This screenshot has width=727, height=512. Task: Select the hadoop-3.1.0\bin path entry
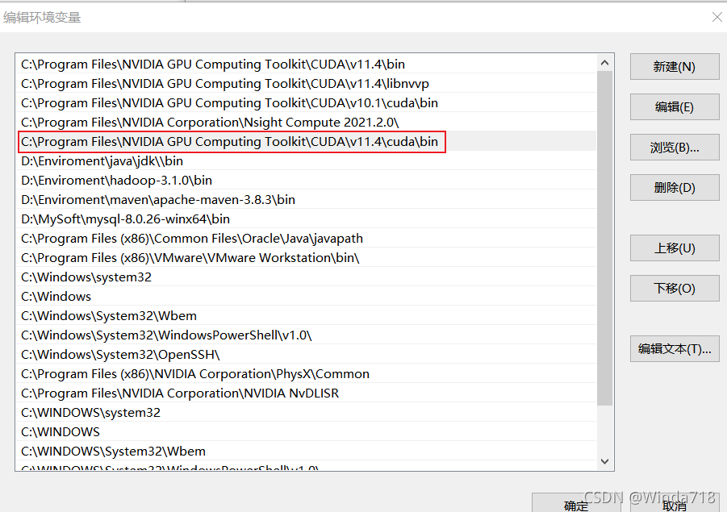(306, 181)
